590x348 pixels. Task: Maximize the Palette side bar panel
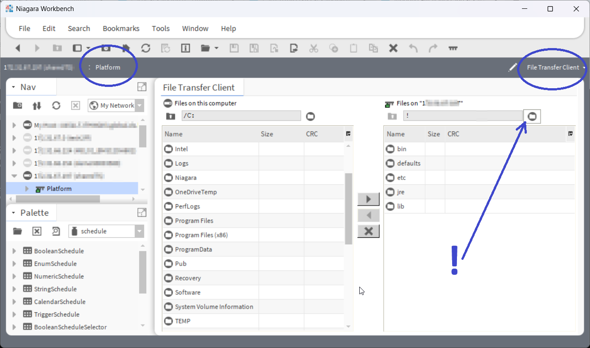(x=142, y=213)
